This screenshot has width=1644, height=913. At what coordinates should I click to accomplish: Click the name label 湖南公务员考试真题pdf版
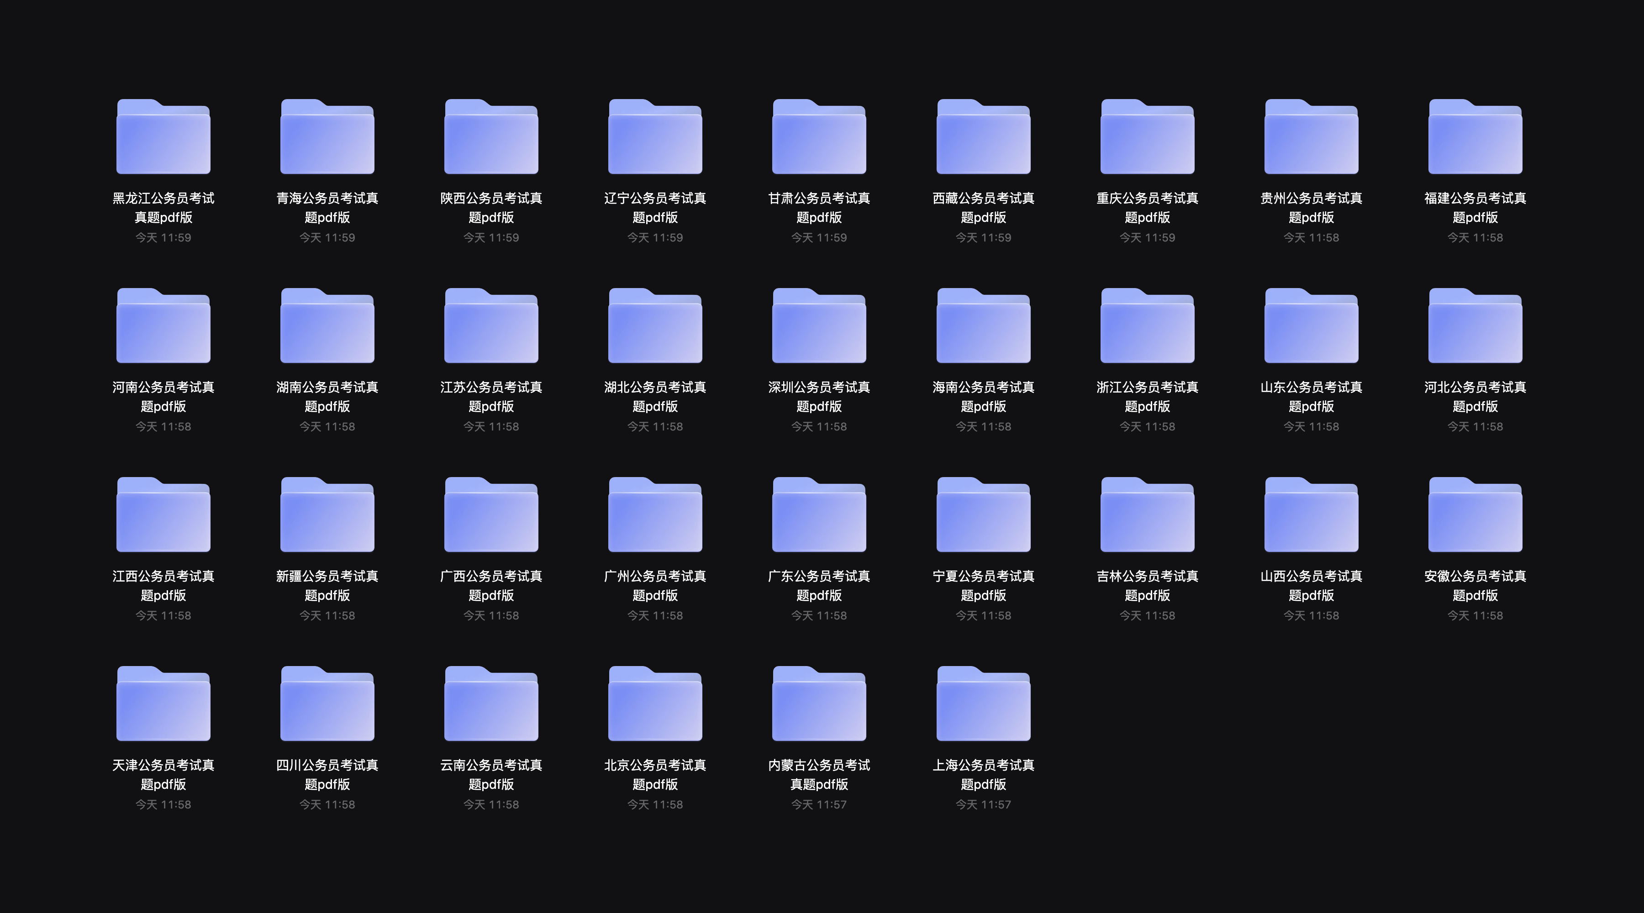tap(327, 396)
